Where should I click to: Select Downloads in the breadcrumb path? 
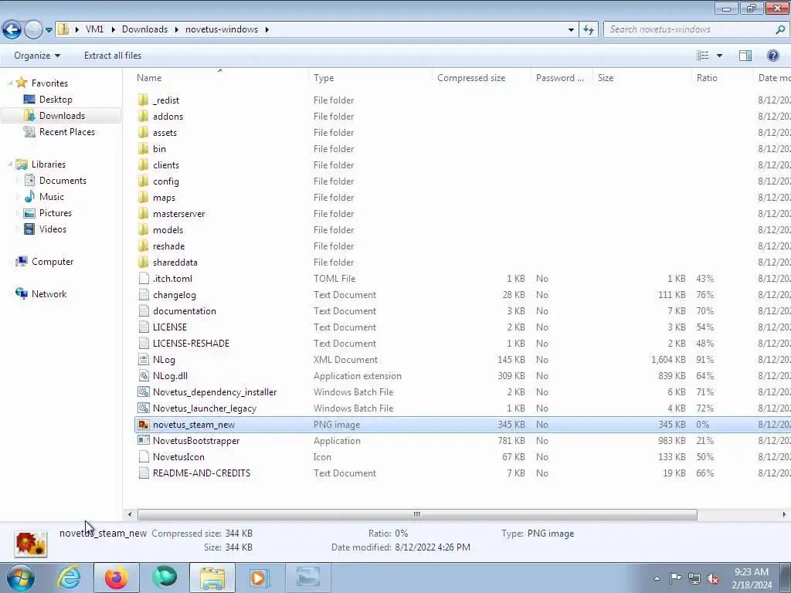pyautogui.click(x=144, y=29)
